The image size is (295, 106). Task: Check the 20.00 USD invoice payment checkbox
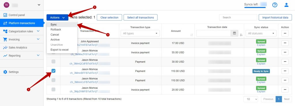tap(53, 90)
